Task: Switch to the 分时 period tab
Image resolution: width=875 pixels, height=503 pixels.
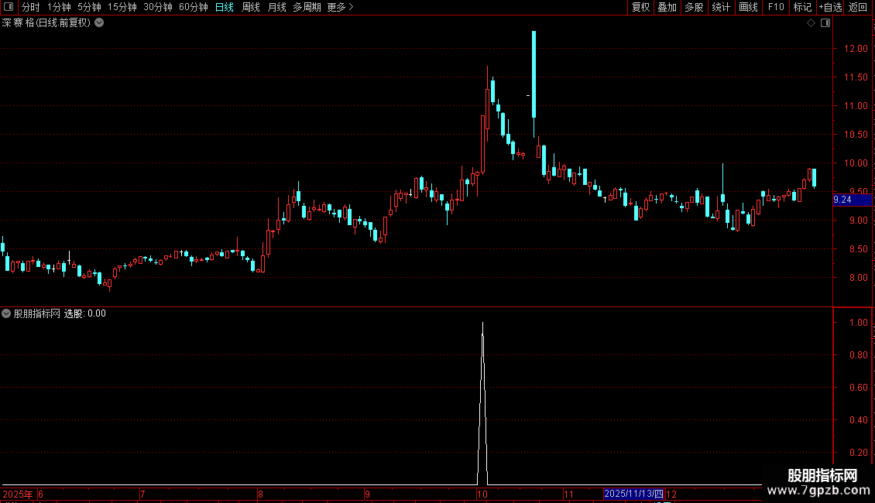Action: pyautogui.click(x=31, y=7)
